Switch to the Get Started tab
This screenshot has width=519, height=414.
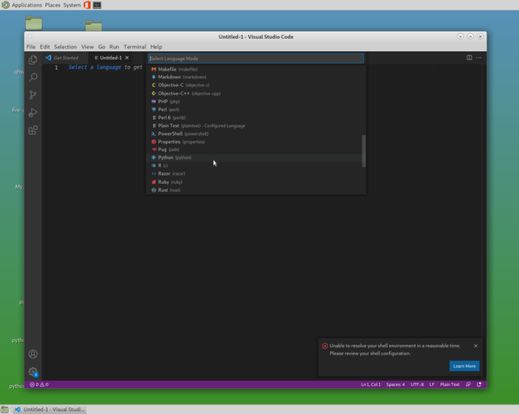(x=66, y=58)
